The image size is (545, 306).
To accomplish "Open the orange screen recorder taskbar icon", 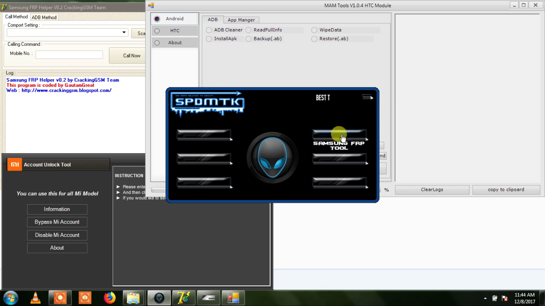I will (x=60, y=298).
